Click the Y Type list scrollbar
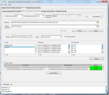This screenshot has height=95, width=109. click(x=35, y=49)
